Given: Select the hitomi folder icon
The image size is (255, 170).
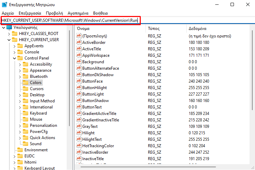Looking at the screenshot, I should coord(20,162).
